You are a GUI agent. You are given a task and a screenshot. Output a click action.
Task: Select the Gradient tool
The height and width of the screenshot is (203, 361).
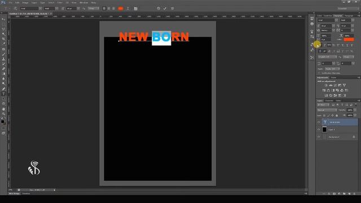coord(3,74)
